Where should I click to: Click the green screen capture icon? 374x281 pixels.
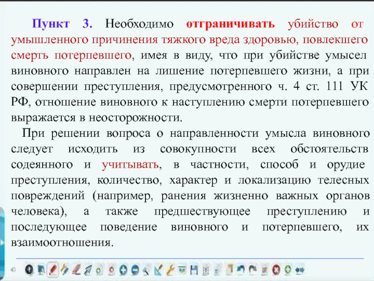point(182,270)
